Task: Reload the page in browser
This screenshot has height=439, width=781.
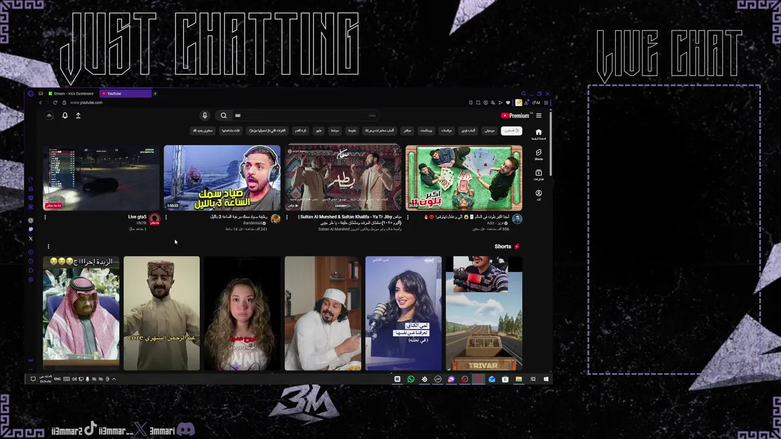Action: click(55, 102)
